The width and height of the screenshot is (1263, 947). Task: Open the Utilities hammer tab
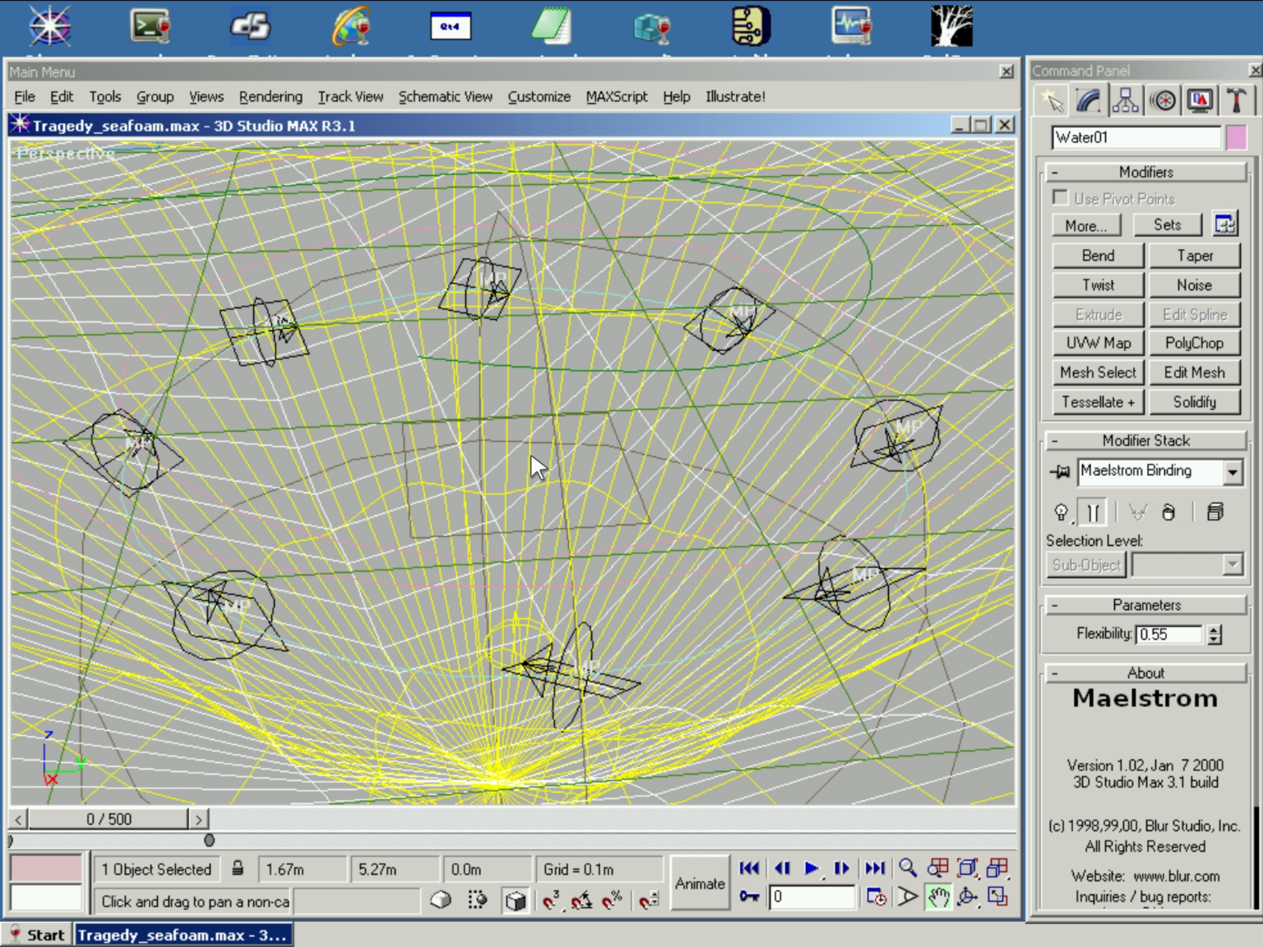click(1236, 100)
